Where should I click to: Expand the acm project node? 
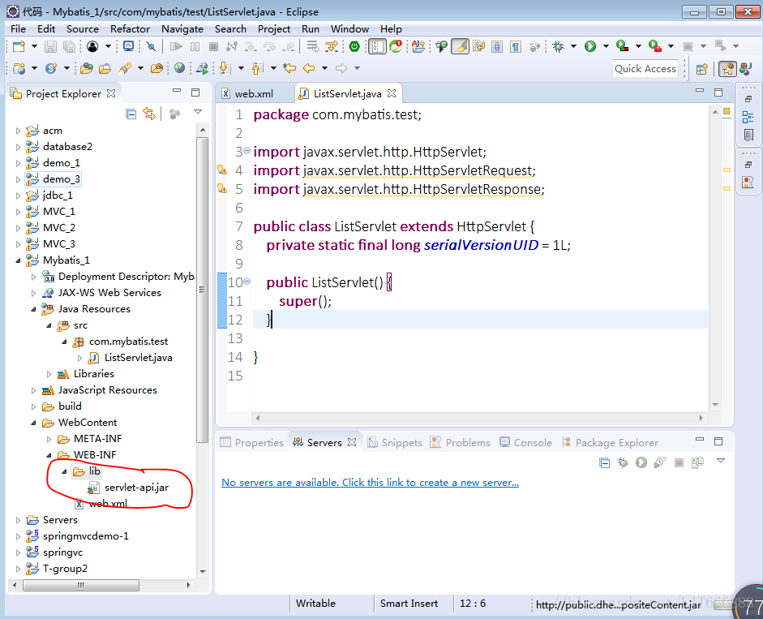pos(18,131)
